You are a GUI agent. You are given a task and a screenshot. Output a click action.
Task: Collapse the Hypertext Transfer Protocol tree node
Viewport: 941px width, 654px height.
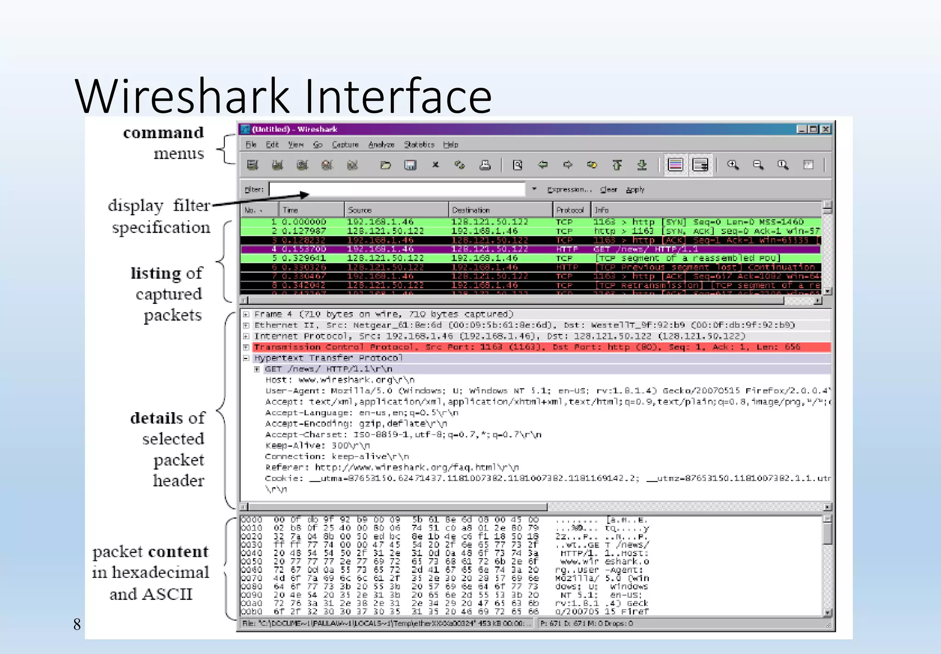click(246, 358)
